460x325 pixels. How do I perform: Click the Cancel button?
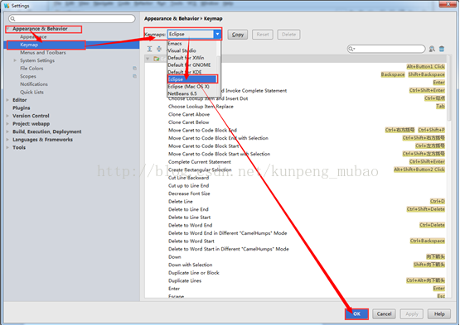(x=384, y=314)
